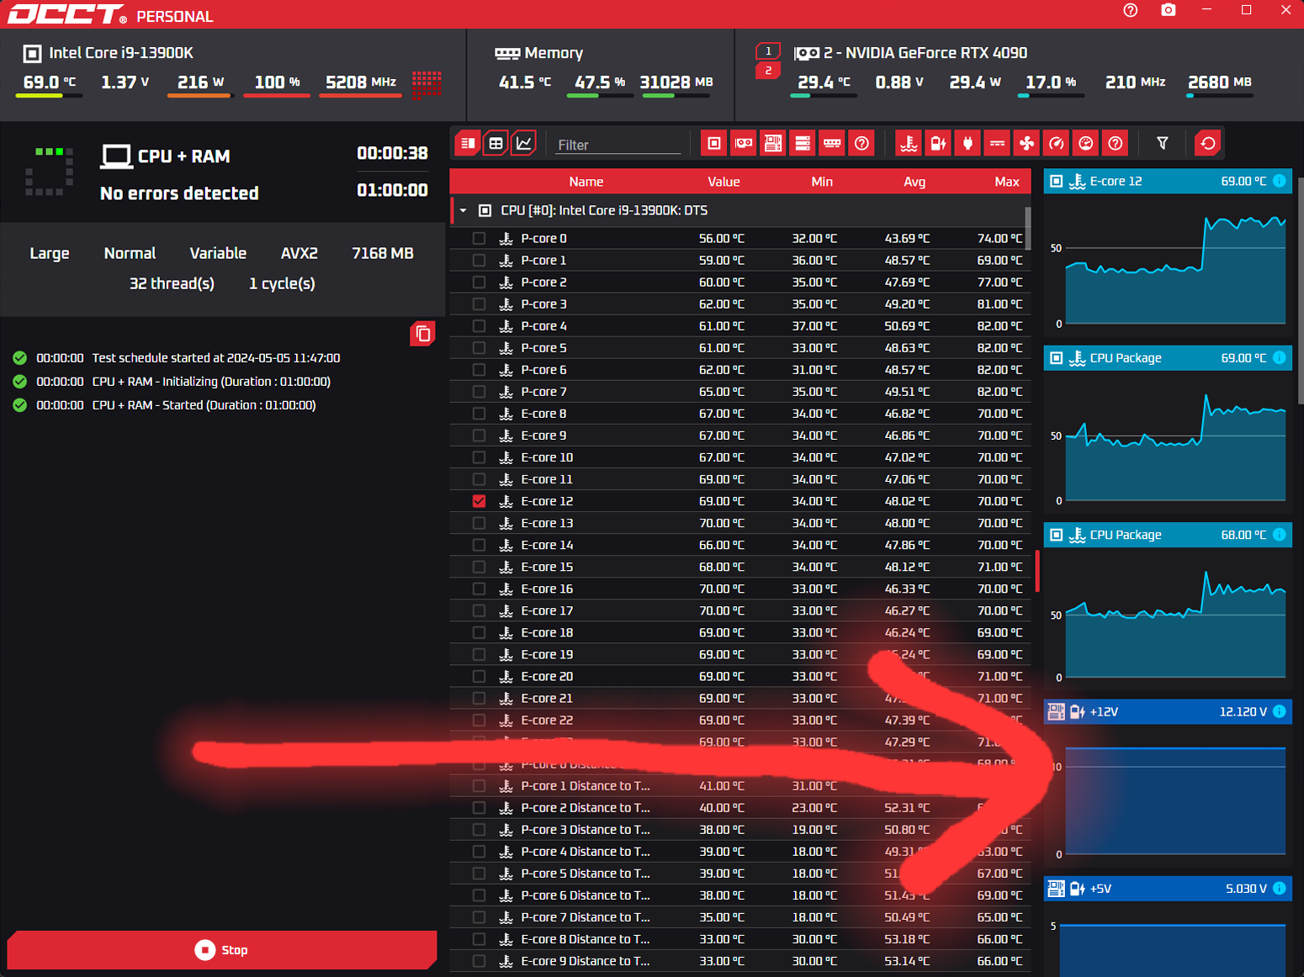The height and width of the screenshot is (977, 1304).
Task: Reset sensor min/max with the refresh icon
Action: pyautogui.click(x=1207, y=143)
